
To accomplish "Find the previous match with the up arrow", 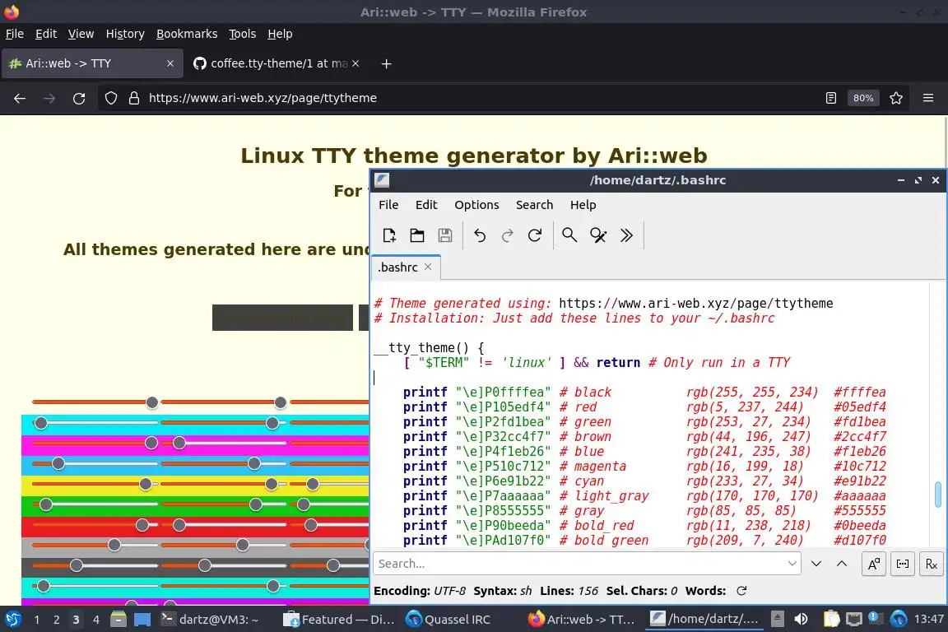I will pos(842,564).
